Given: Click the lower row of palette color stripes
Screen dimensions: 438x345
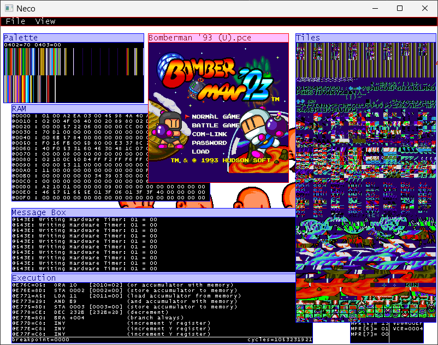Looking at the screenshot, I should (x=30, y=89).
